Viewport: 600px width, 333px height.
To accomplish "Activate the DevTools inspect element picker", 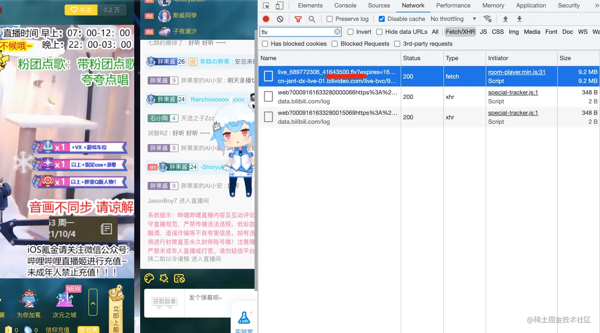I will [x=266, y=6].
